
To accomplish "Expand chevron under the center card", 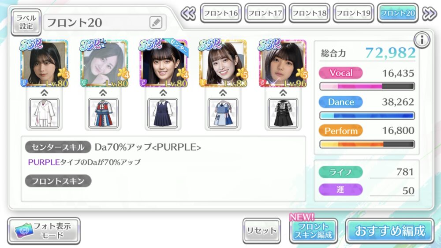I will coord(163,92).
